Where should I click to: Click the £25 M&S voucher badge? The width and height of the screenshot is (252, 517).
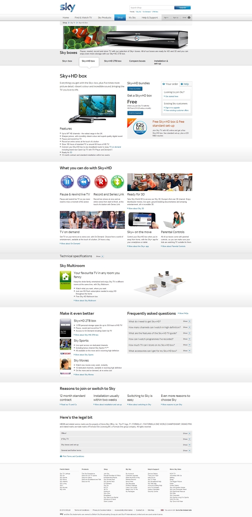click(140, 129)
